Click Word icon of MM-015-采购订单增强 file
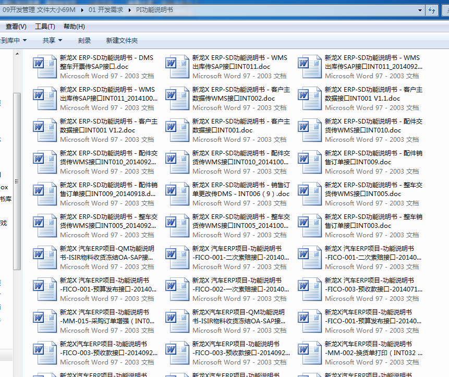Viewport: 449px width, 377px height. coord(45,321)
